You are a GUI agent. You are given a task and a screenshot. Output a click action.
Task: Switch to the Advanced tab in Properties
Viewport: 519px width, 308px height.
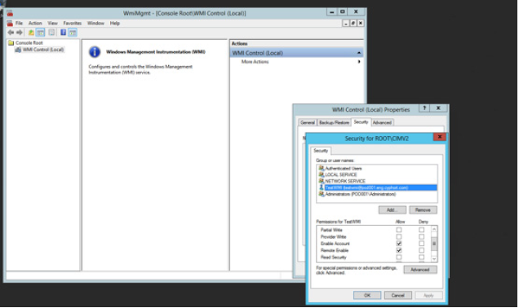pos(382,122)
